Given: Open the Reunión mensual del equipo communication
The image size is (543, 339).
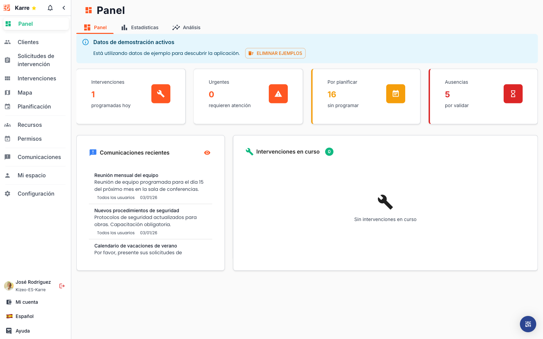Looking at the screenshot, I should (126, 175).
